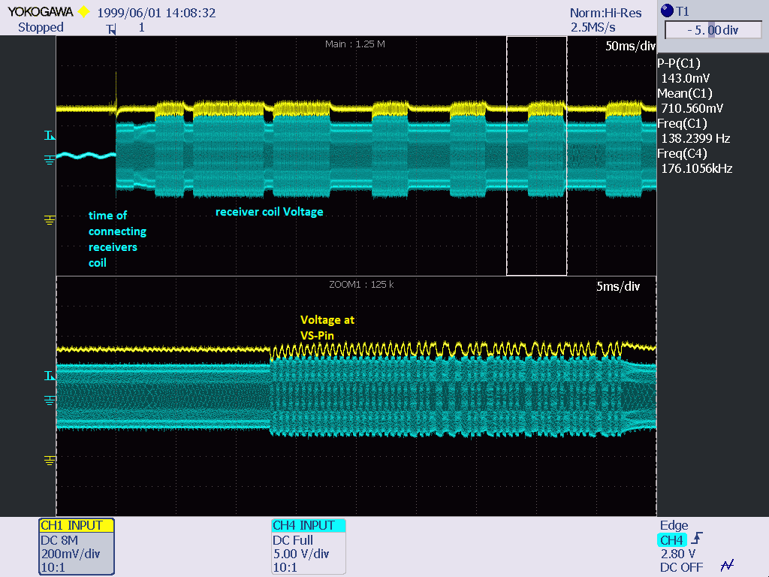Screen dimensions: 769x577
Task: Toggle the Stopped acquisition status
Action: pos(41,27)
